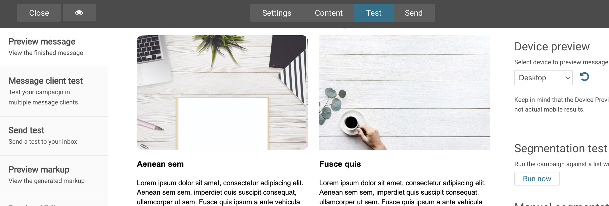Screen dimensions: 609x206
Task: Open the Desktop device dropdown
Action: (543, 78)
